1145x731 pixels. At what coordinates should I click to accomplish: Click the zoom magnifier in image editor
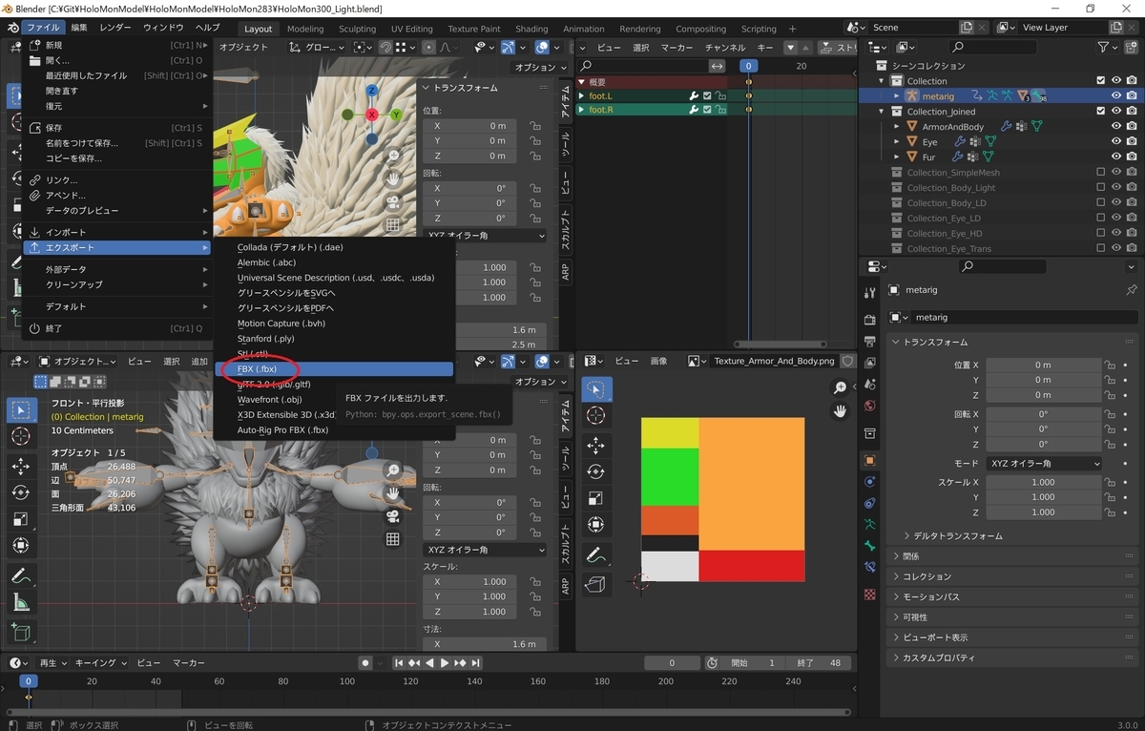pos(841,387)
